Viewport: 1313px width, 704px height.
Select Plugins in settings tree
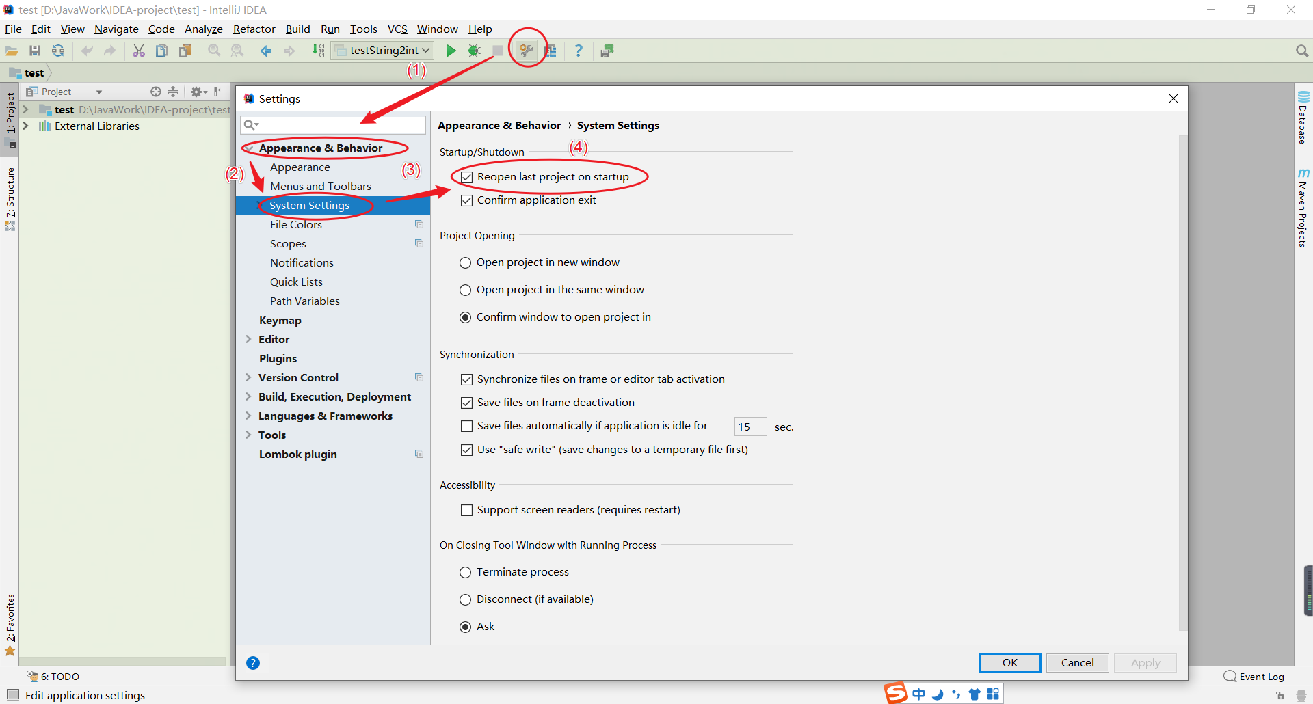pos(278,358)
